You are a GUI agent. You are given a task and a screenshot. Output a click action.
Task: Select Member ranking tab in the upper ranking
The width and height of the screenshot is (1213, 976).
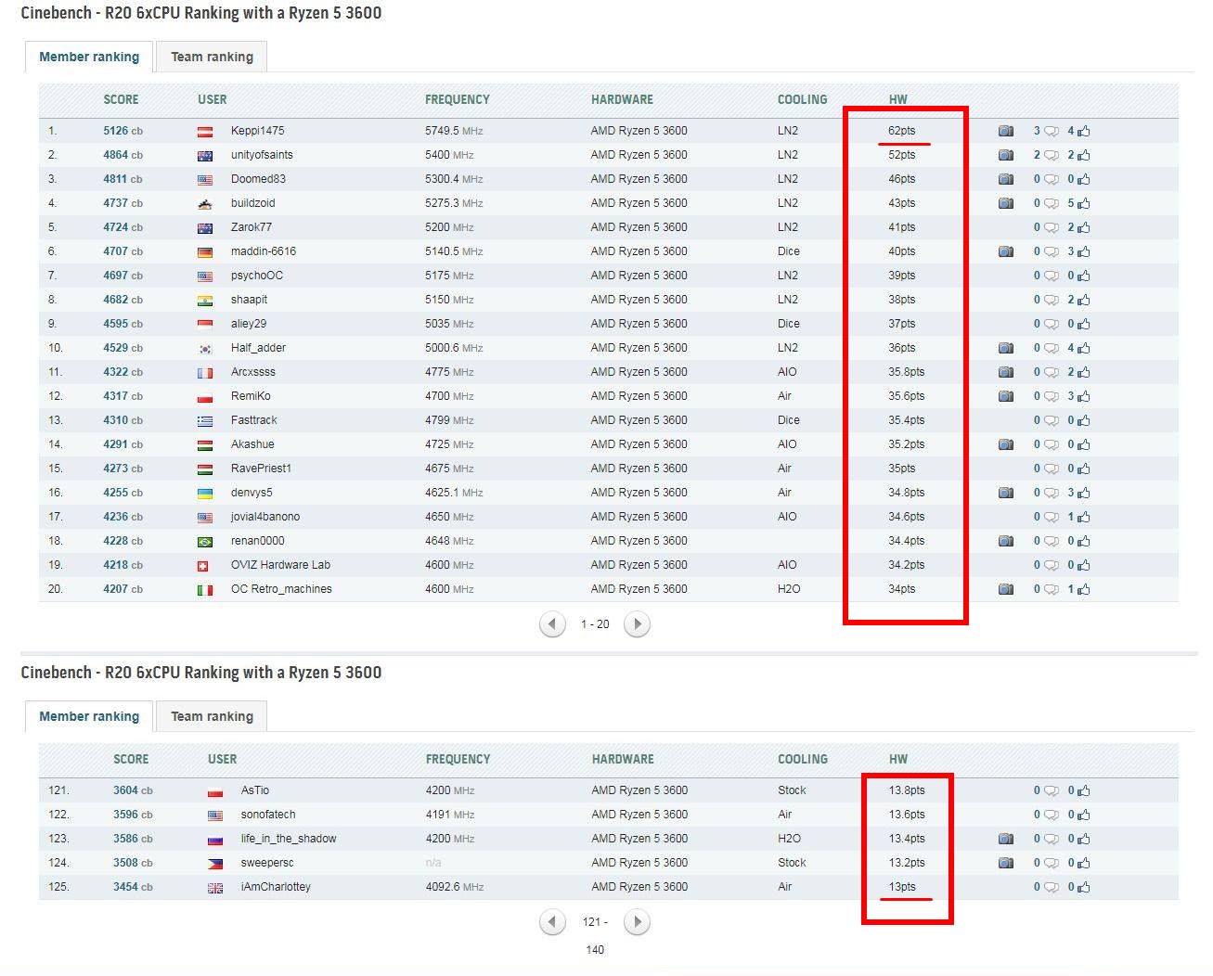pyautogui.click(x=89, y=57)
